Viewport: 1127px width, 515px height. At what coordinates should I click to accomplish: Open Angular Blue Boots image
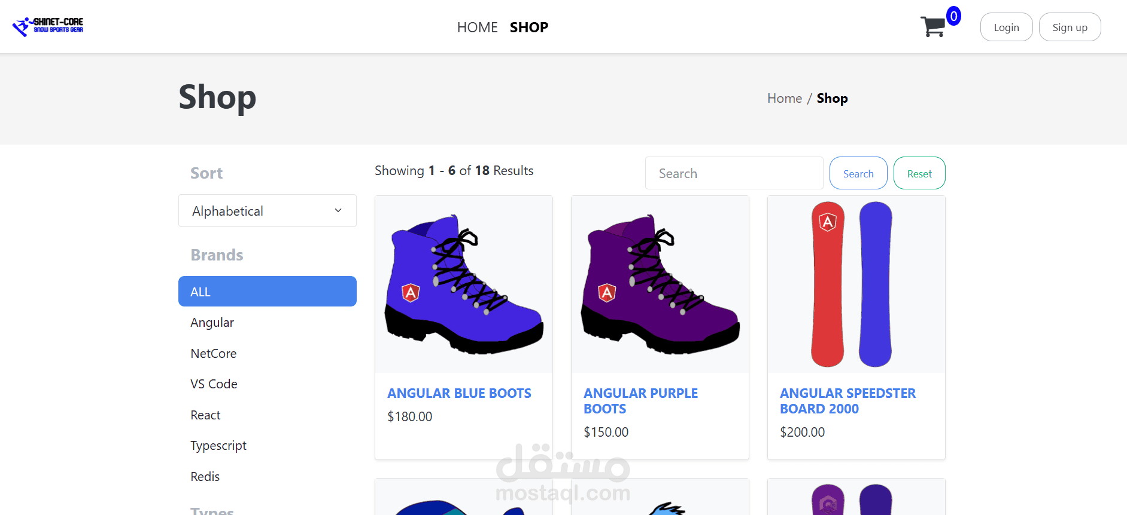pyautogui.click(x=463, y=284)
